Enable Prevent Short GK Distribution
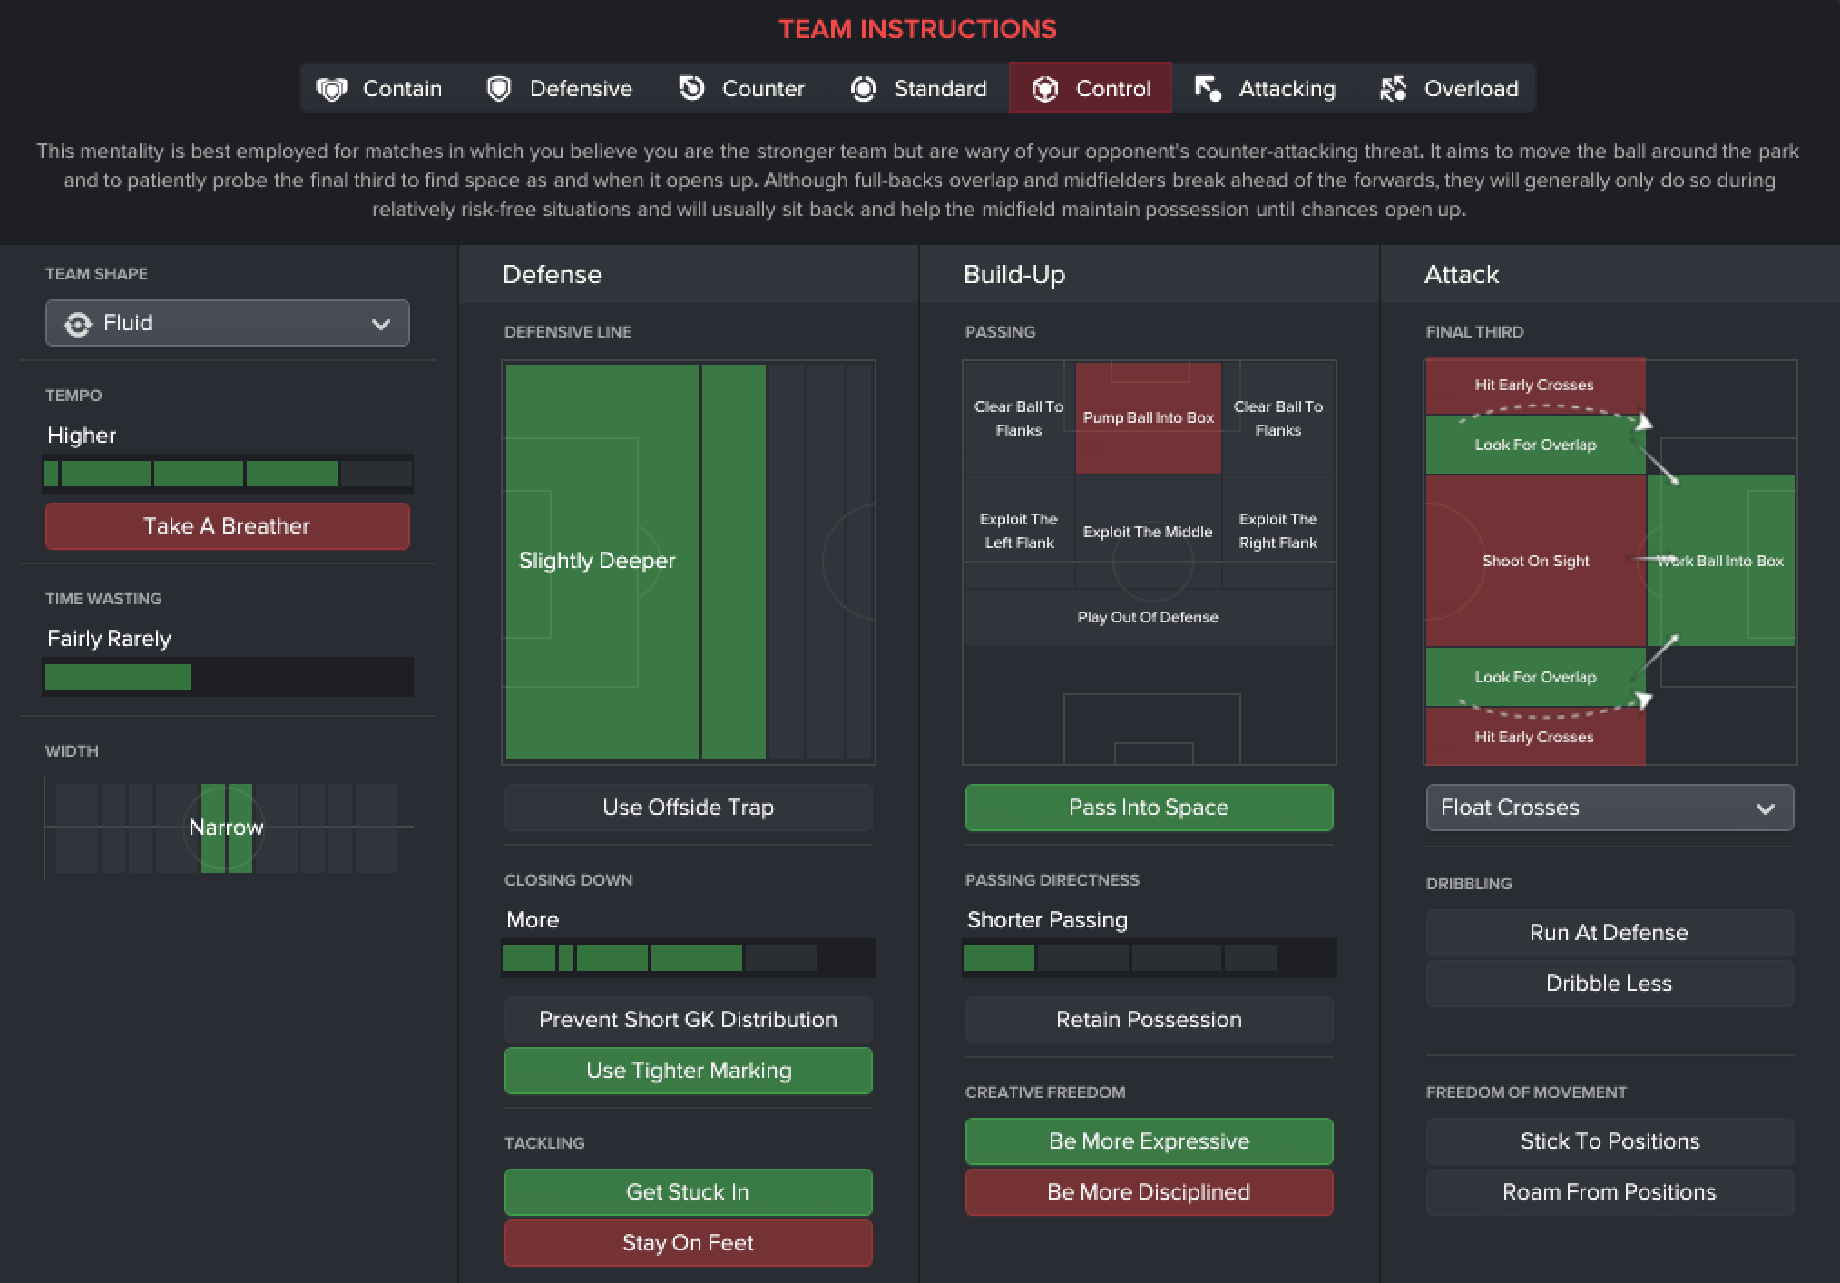Screen dimensions: 1840x1283 tap(689, 1020)
